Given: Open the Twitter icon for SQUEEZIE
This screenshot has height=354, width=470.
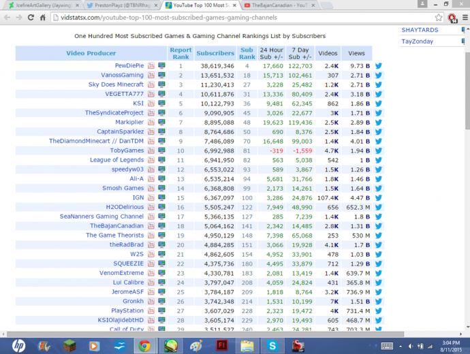Looking at the screenshot, I should pos(378,264).
